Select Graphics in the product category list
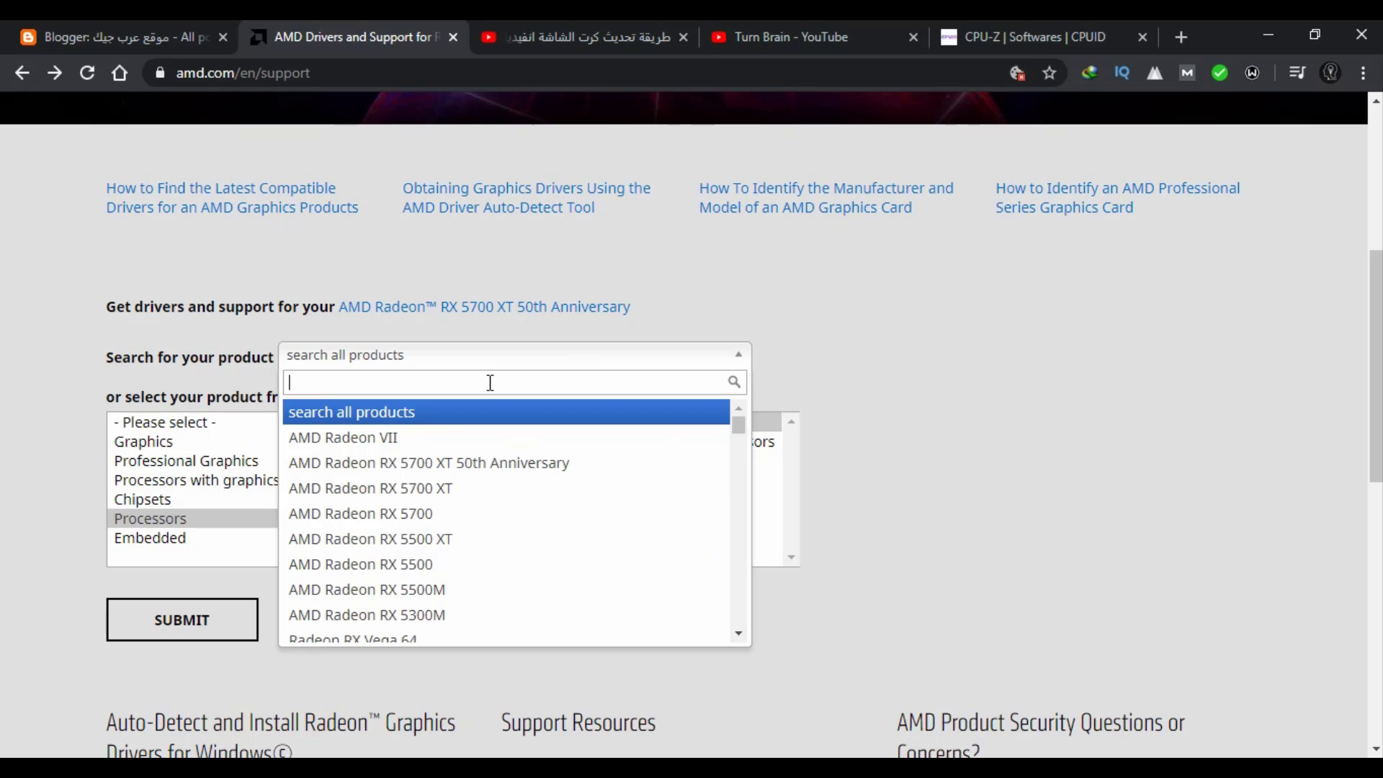This screenshot has width=1383, height=778. [193, 442]
